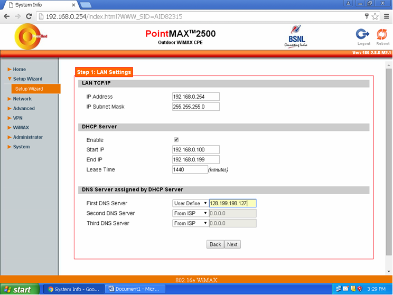Viewport: 393px width, 295px height.
Task: Click the First DNS Server address field
Action: [x=233, y=203]
